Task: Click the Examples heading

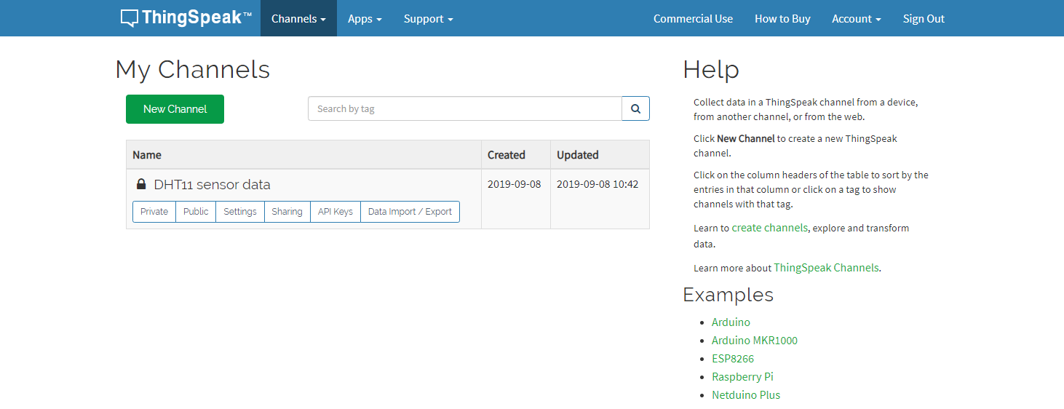Action: [728, 295]
